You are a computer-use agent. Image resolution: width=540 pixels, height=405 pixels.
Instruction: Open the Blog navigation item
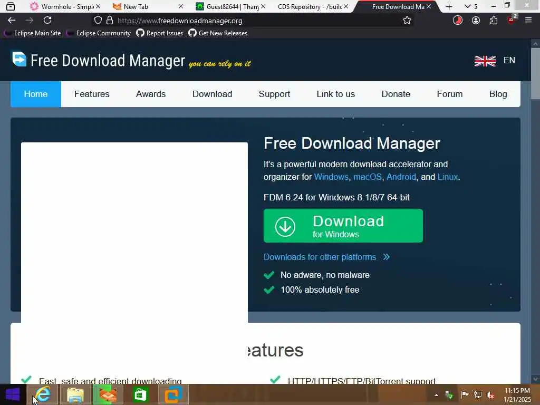click(x=498, y=94)
